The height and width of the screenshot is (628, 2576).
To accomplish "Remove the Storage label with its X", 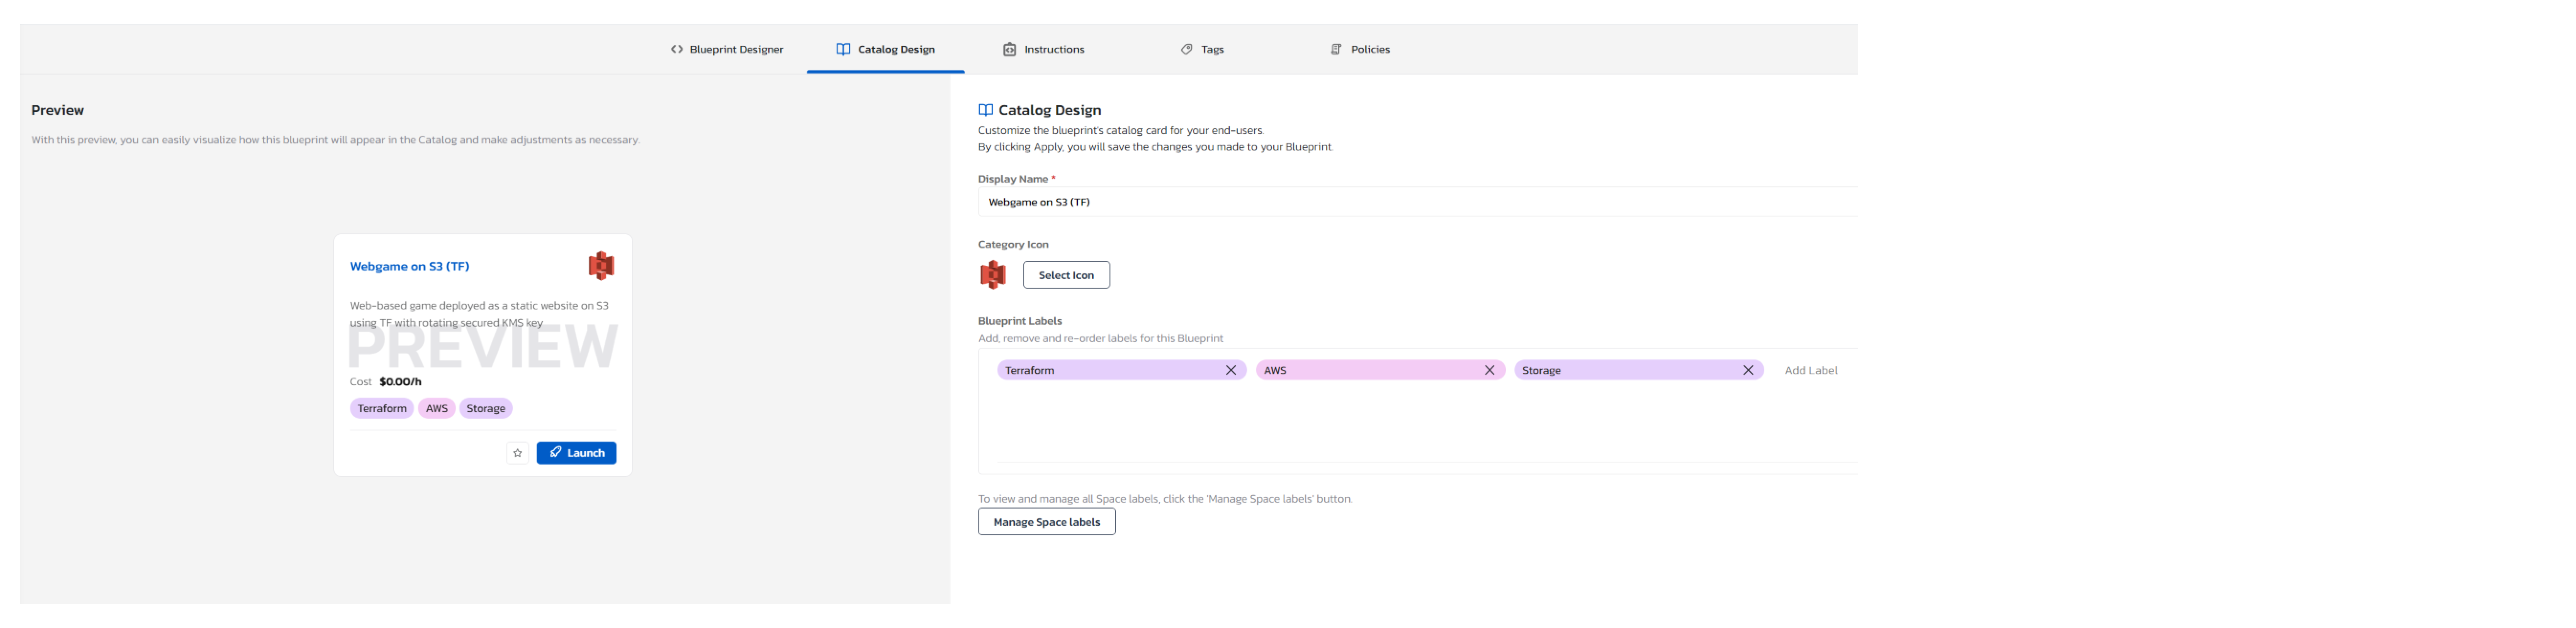I will 1748,370.
